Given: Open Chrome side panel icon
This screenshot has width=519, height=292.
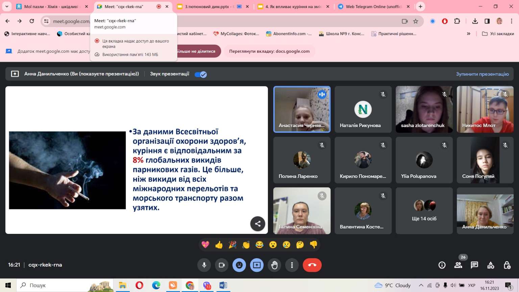Looking at the screenshot, I should 487,21.
